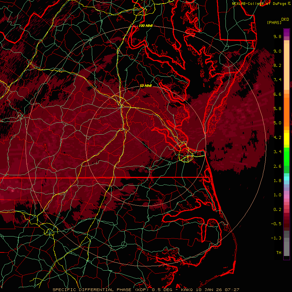Click the 1.8 legend value

277,181
